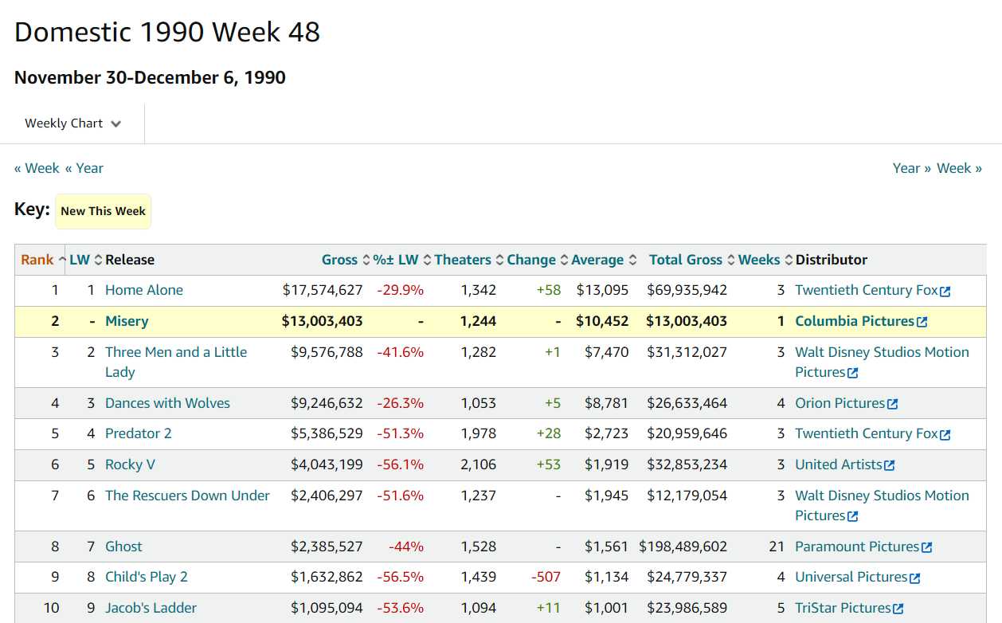Sort table by Total Gross column

coord(691,260)
